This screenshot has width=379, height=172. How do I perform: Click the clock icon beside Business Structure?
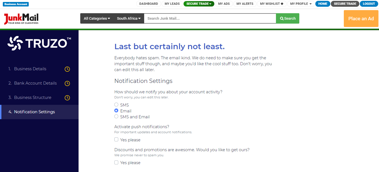pyautogui.click(x=67, y=98)
